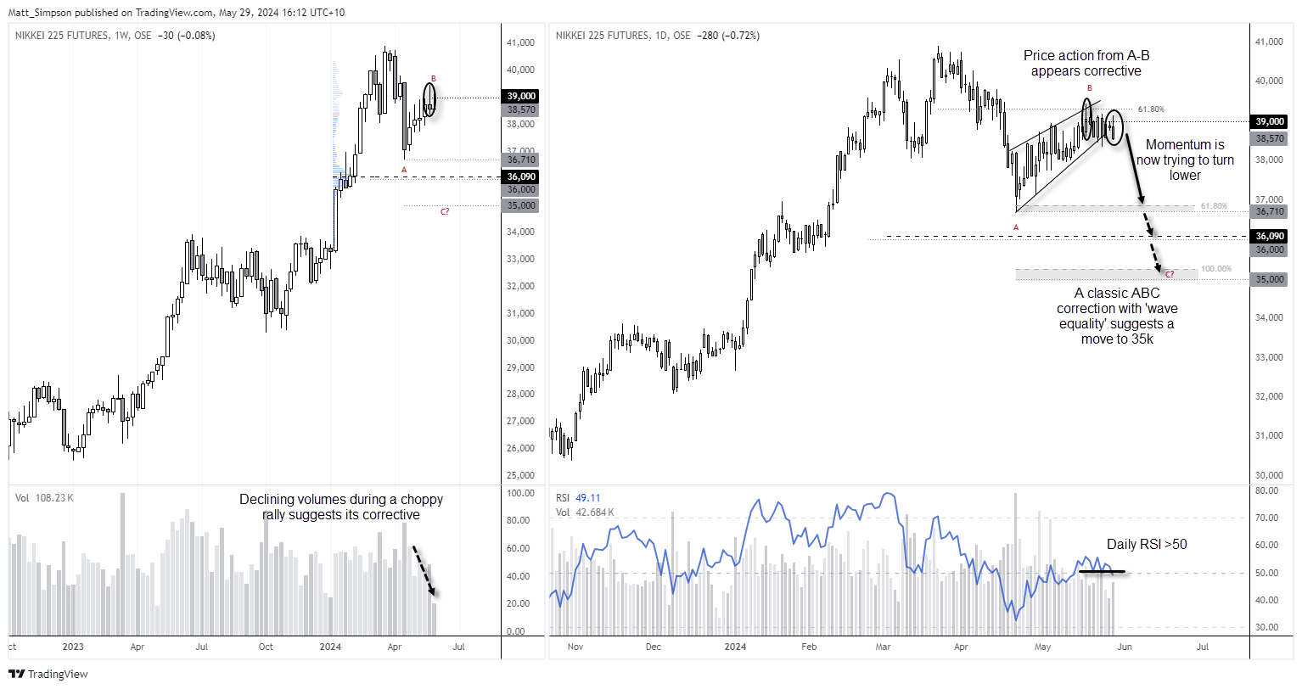Click the '100.00%' Fibonacci label on the daily chart
The image size is (1302, 689).
coord(1216,269)
